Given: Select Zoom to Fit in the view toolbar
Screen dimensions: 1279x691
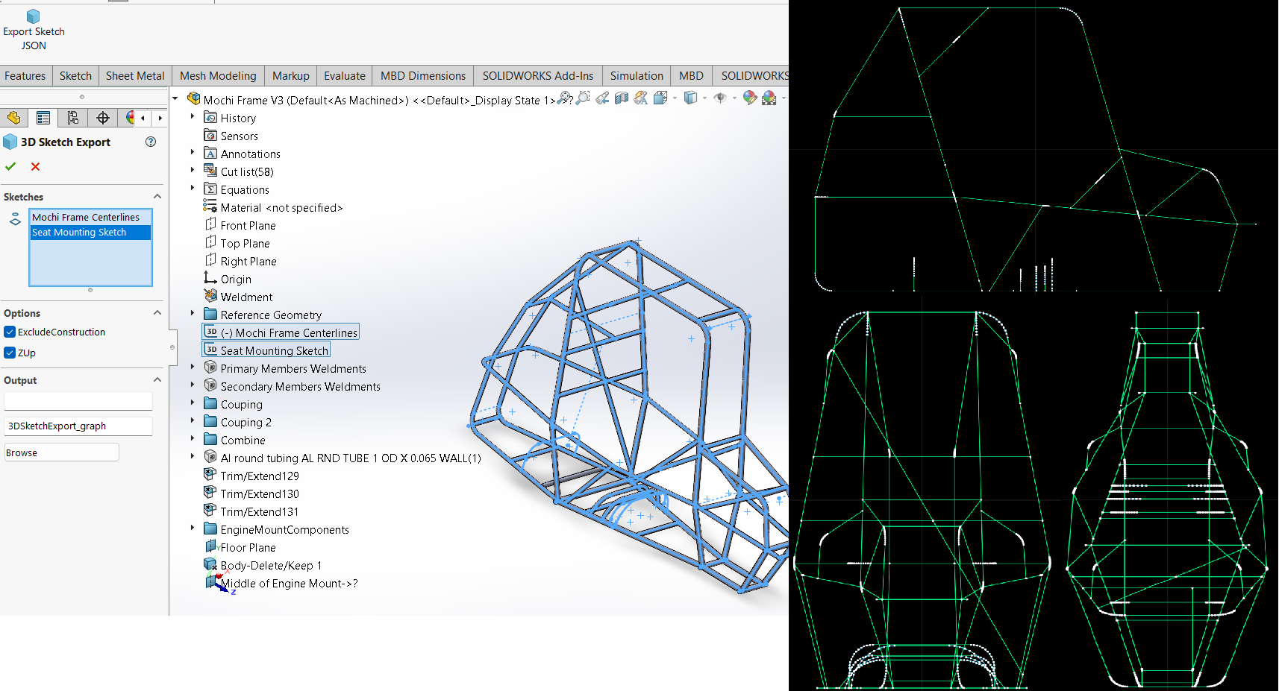Looking at the screenshot, I should [564, 98].
